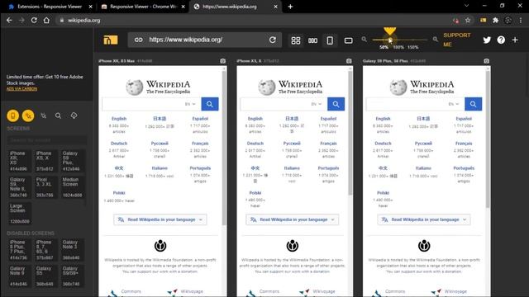
Task: Click search button in Galaxy S9 Plus preview
Action: pyautogui.click(x=474, y=104)
